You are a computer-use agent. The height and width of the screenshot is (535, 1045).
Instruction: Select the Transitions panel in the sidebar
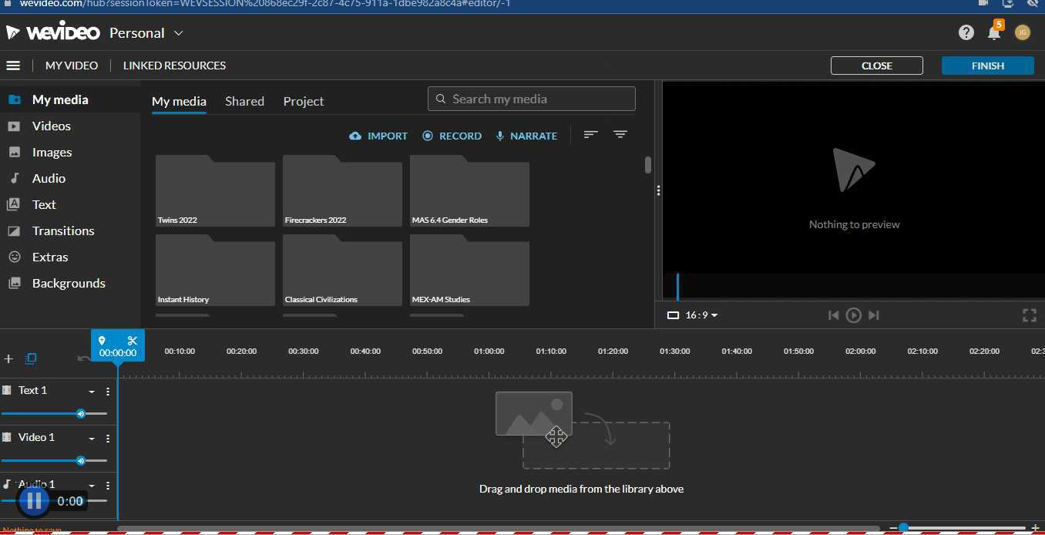[62, 230]
